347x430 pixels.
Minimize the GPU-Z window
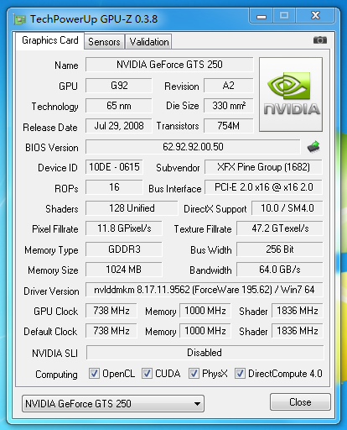[x=262, y=16]
